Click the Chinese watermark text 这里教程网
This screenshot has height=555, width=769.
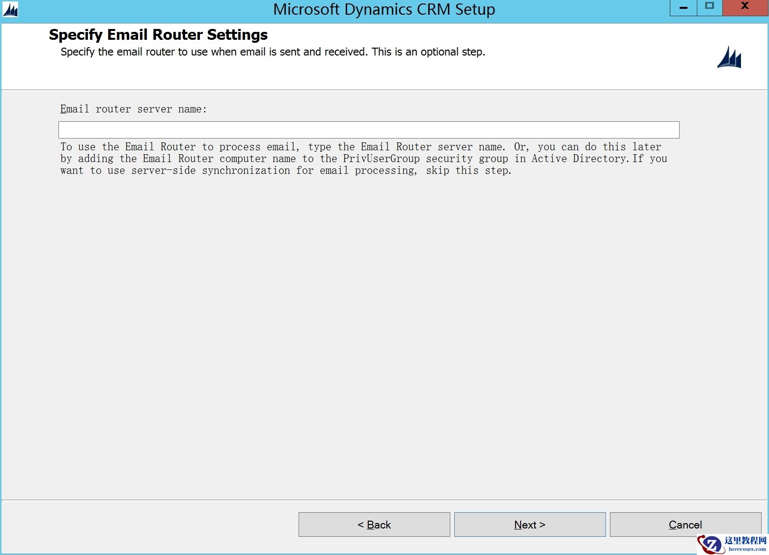click(745, 540)
